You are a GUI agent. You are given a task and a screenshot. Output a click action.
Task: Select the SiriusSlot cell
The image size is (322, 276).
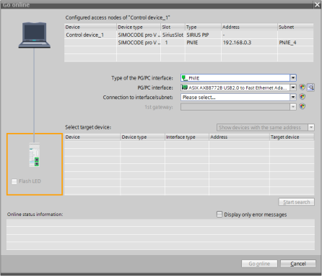(x=173, y=35)
